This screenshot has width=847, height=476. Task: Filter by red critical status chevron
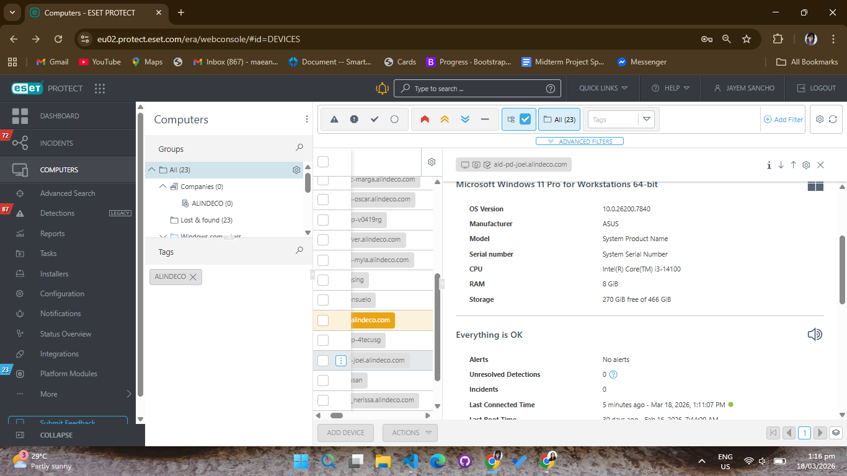425,119
